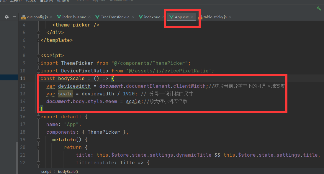Collapse the export default block on line 16
Image resolution: width=324 pixels, height=174 pixels.
[38, 117]
